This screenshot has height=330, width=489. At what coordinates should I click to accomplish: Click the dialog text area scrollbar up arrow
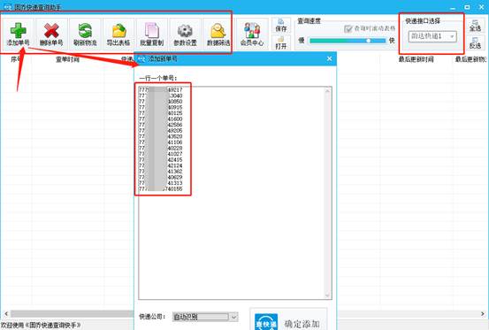pyautogui.click(x=327, y=91)
